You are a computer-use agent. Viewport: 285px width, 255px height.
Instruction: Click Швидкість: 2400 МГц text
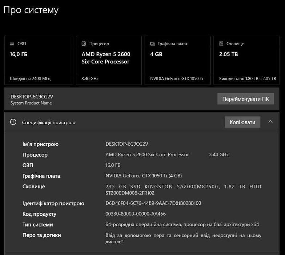coord(30,79)
